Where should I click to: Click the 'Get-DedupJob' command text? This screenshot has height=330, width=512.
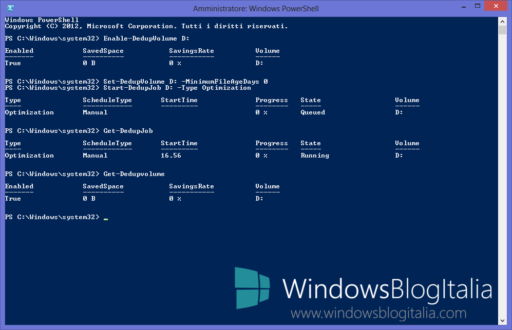128,131
